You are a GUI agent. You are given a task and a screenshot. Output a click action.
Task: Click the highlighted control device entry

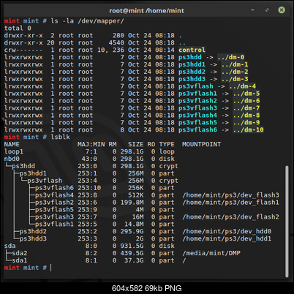[192, 50]
